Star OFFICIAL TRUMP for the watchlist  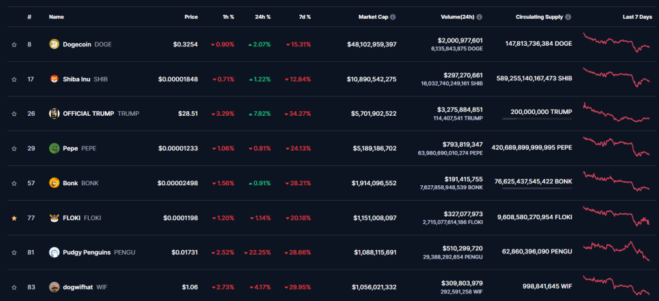click(x=14, y=114)
